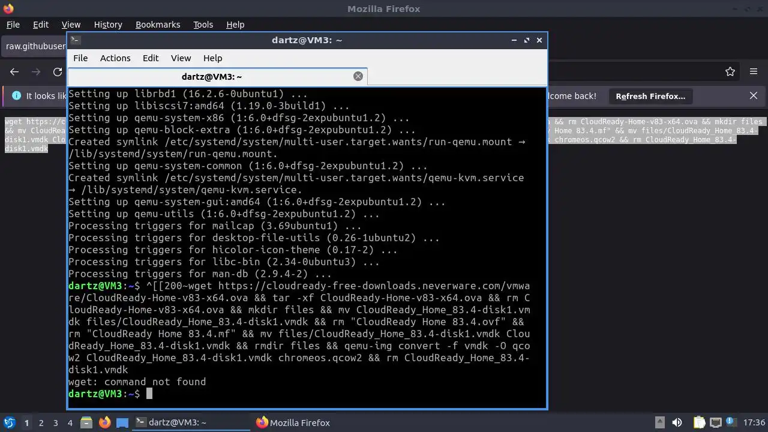768x432 pixels.
Task: Open the Firefox Edit menu
Action: point(41,25)
